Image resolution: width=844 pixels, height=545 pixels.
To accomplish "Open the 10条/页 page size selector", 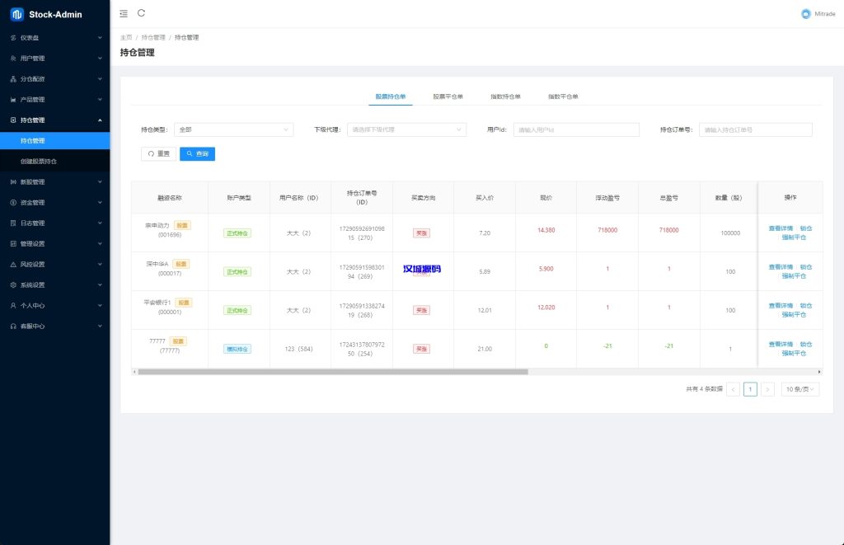I will click(799, 389).
